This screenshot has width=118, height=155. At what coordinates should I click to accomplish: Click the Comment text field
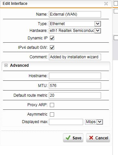click(x=75, y=57)
